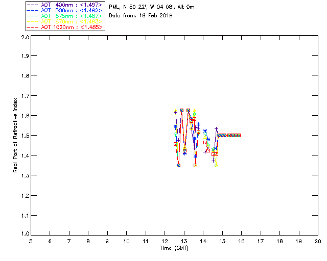Click the x-axis tick label 12
The width and height of the screenshot is (327, 261).
click(165, 241)
